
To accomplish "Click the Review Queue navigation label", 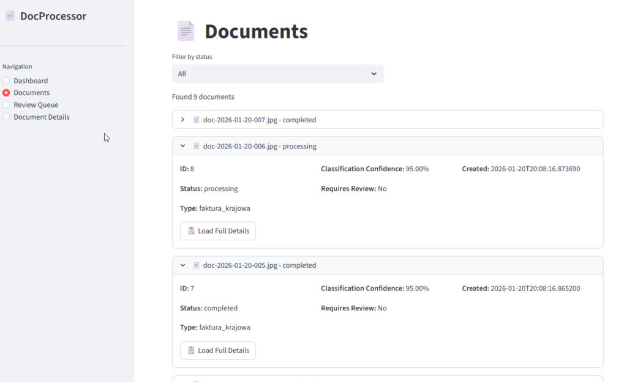I will coord(36,105).
